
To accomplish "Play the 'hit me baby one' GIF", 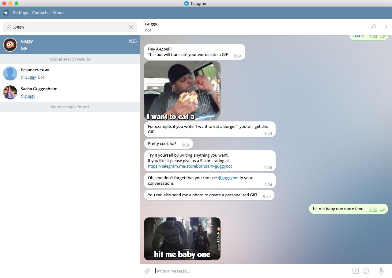I will click(x=182, y=239).
